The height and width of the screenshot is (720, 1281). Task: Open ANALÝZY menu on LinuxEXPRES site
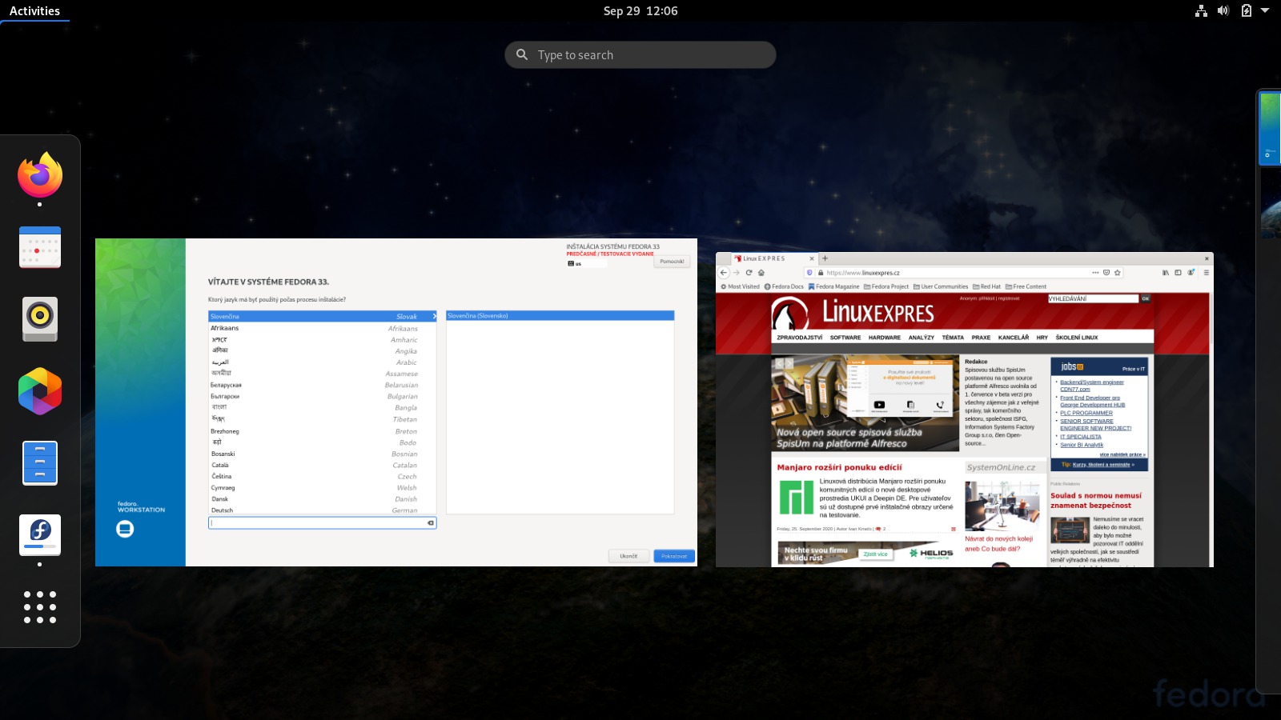(922, 338)
